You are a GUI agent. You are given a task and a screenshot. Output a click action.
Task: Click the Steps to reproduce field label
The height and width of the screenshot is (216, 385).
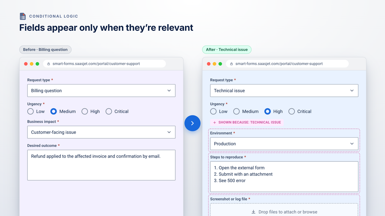click(x=226, y=157)
